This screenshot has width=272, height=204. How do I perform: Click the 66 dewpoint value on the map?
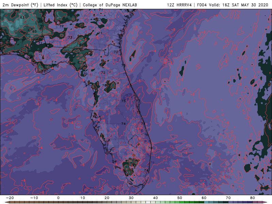click(81, 45)
